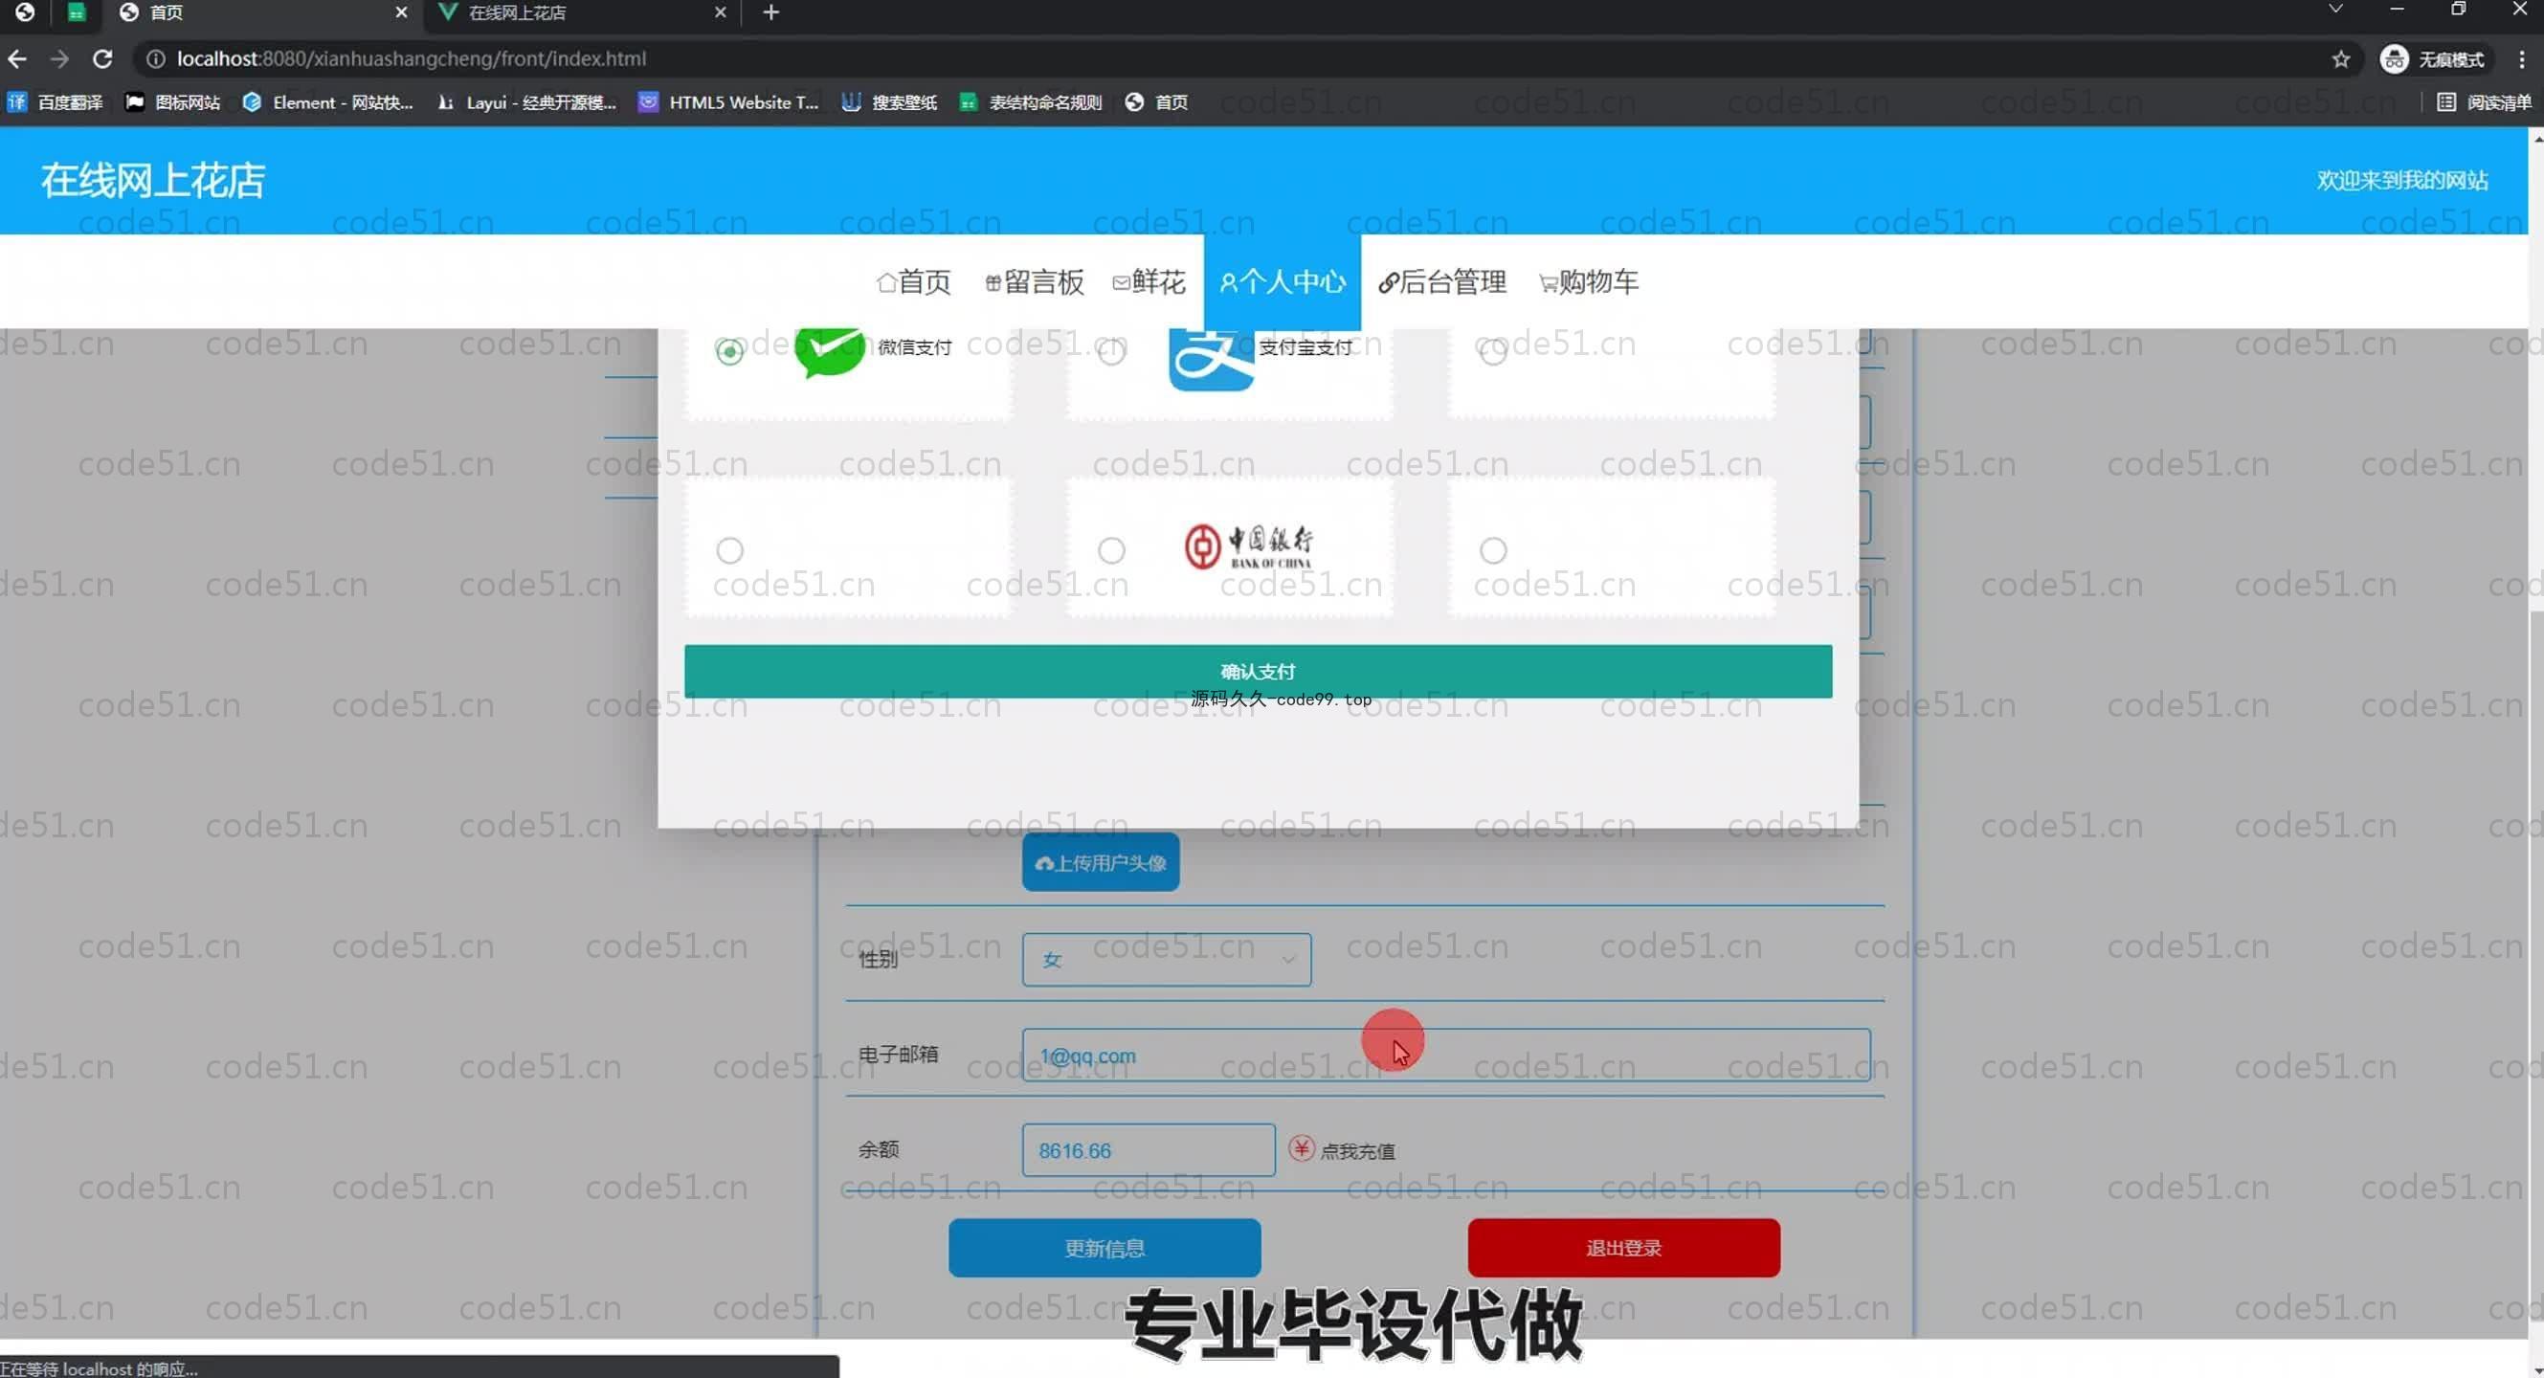Open the 购物车 navigation item
This screenshot has height=1378, width=2544.
[1589, 282]
